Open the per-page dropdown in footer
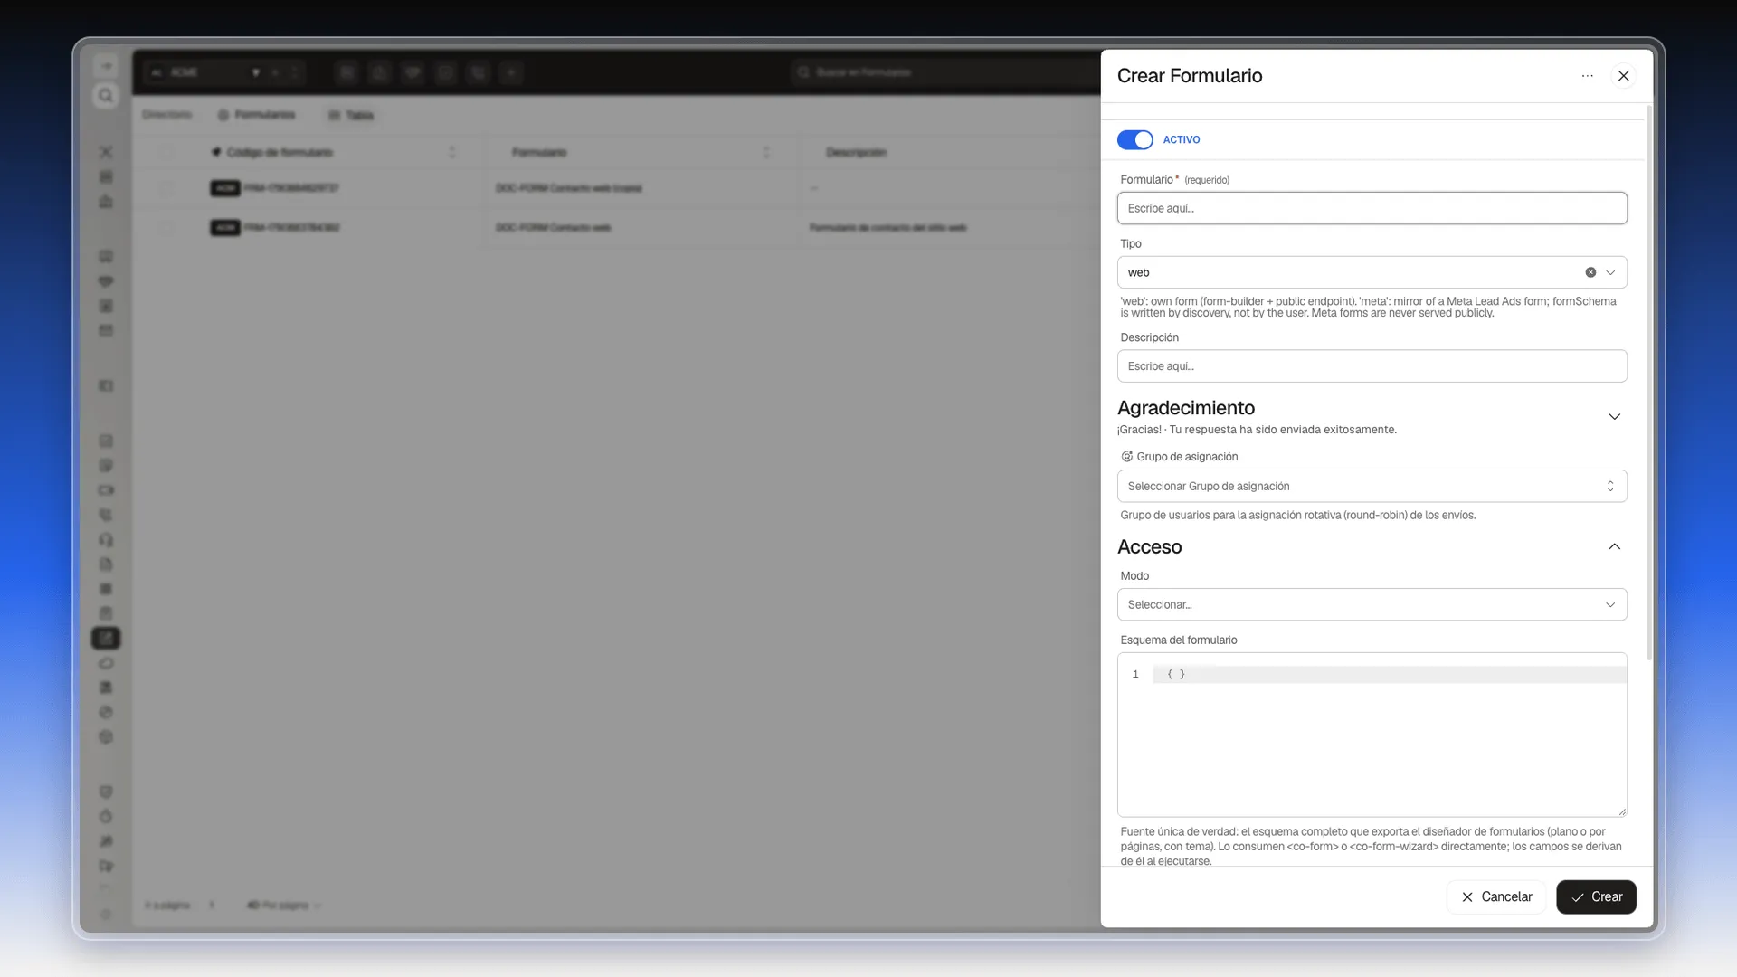1737x977 pixels. (284, 905)
